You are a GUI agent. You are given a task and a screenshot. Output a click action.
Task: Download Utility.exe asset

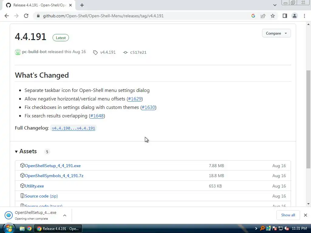pyautogui.click(x=34, y=186)
